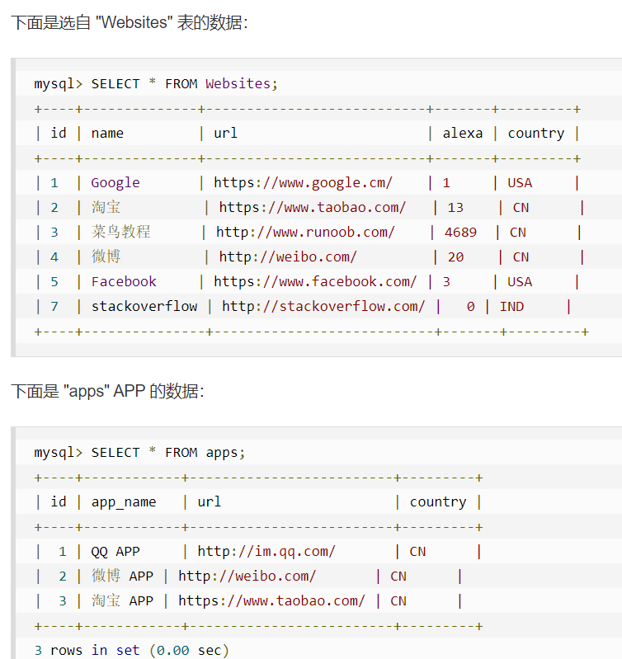Click the "IND" country cell

(x=511, y=306)
